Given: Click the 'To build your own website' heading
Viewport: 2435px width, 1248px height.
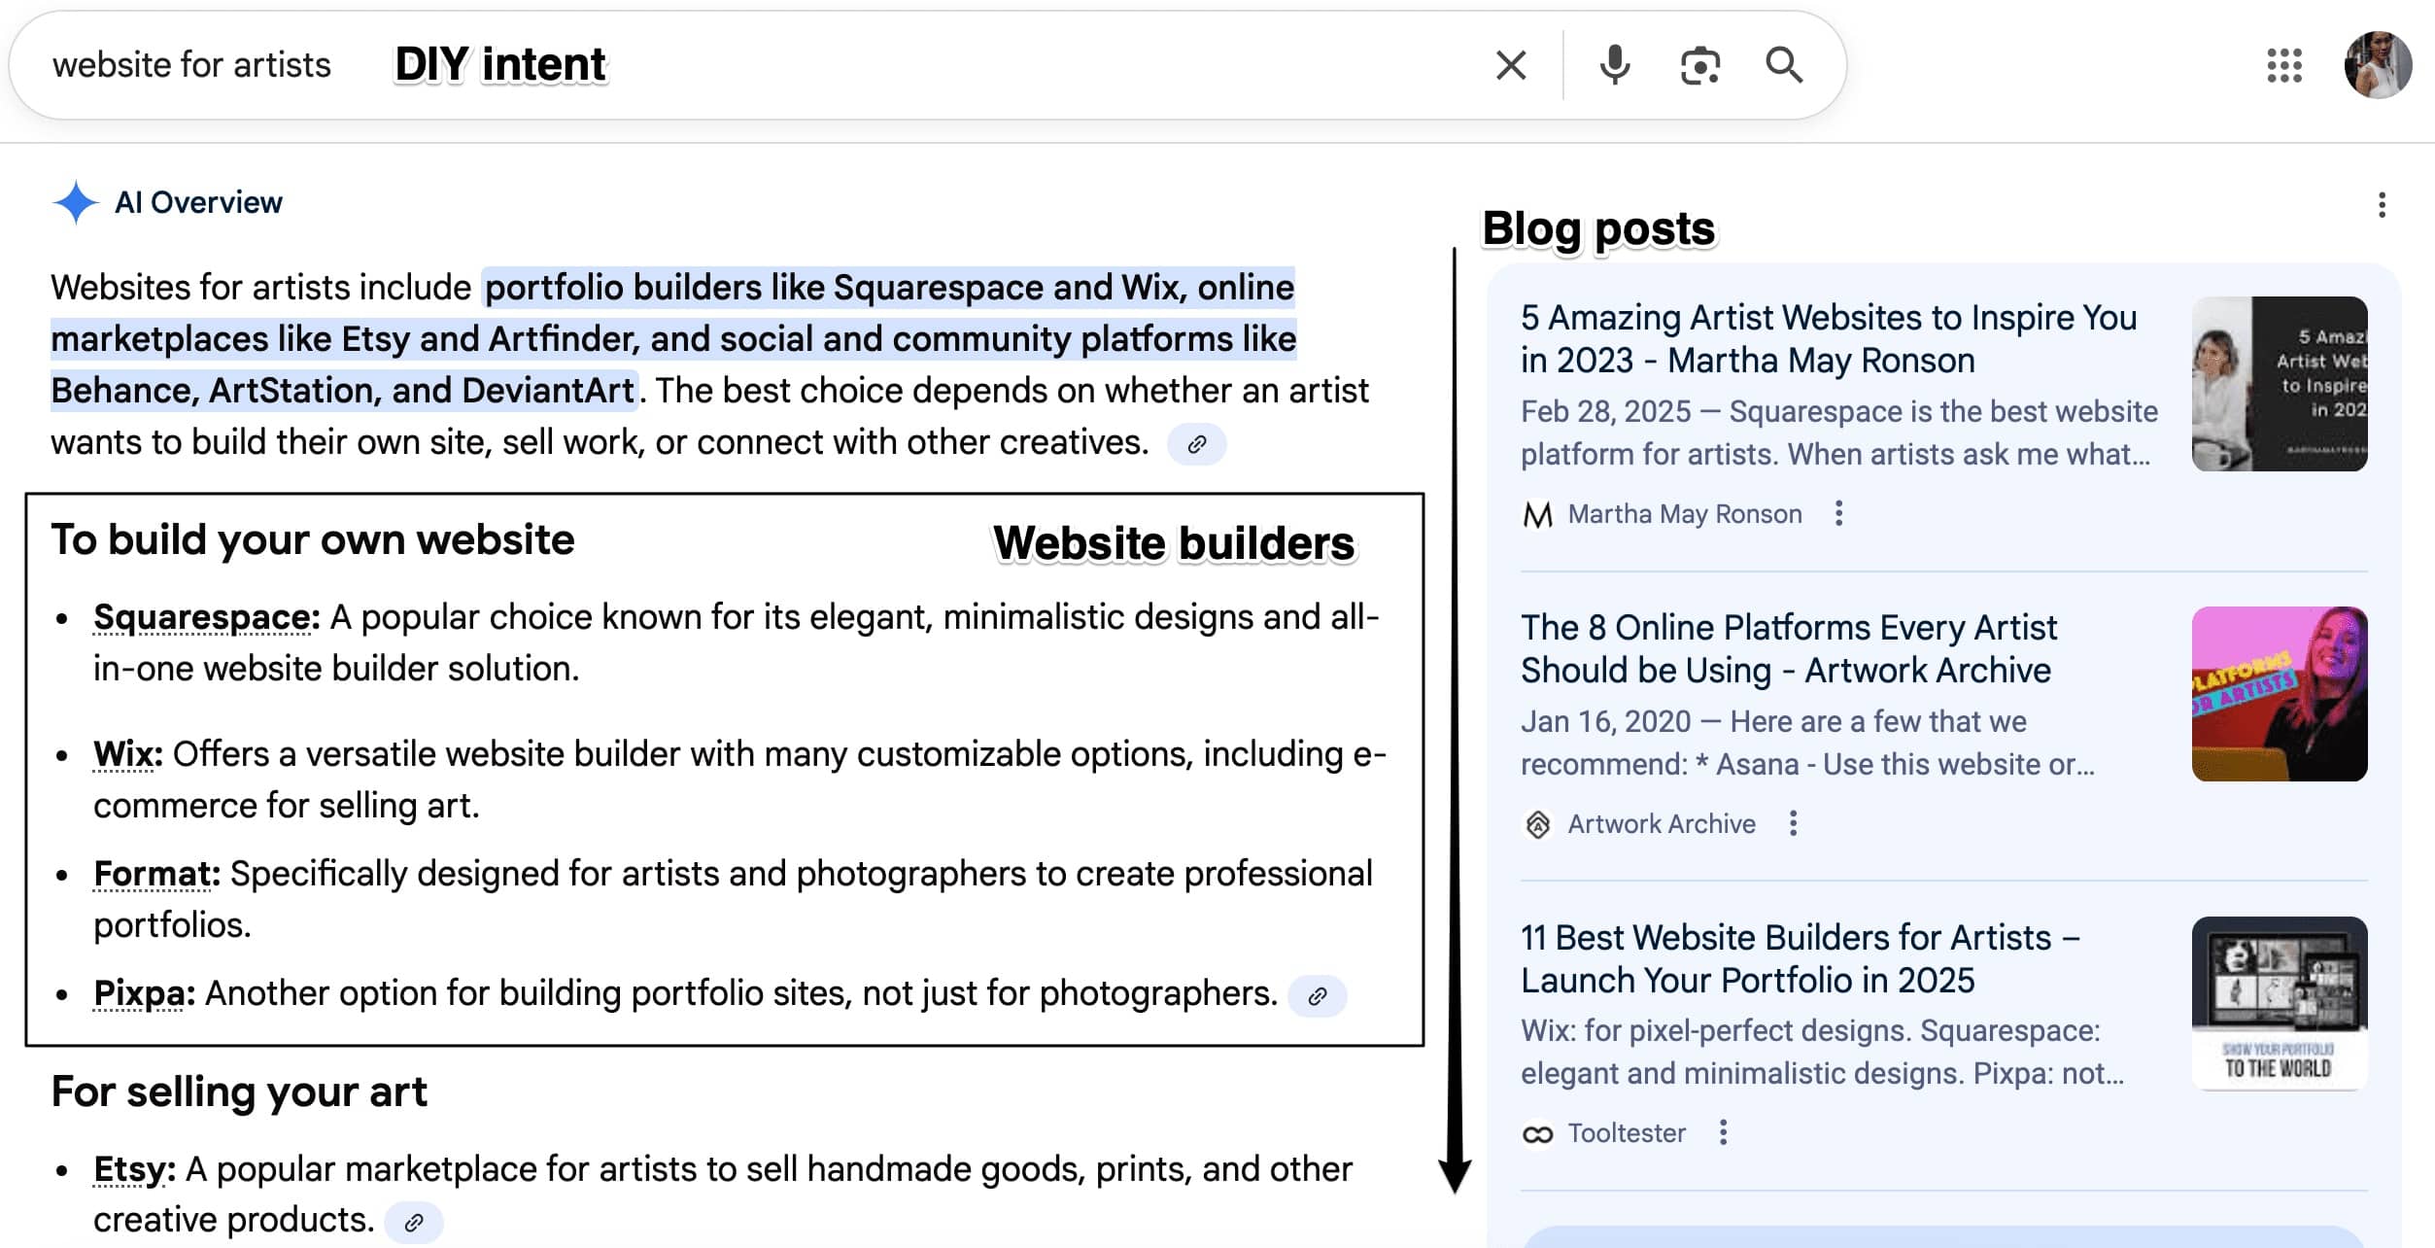Looking at the screenshot, I should 313,540.
